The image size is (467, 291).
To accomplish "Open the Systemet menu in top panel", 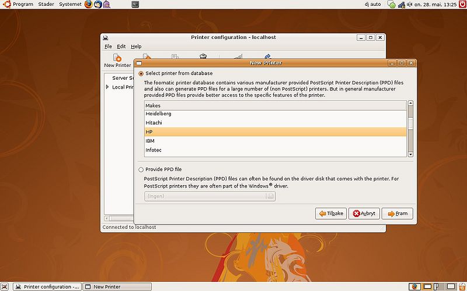I will (70, 4).
